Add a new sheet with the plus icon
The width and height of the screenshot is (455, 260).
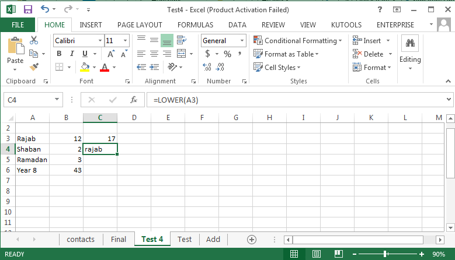252,239
